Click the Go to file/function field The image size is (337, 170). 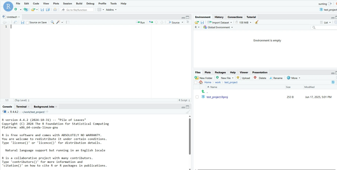(x=77, y=10)
